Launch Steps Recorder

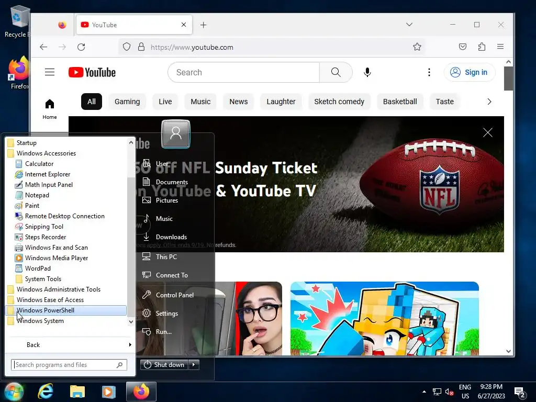(40, 237)
